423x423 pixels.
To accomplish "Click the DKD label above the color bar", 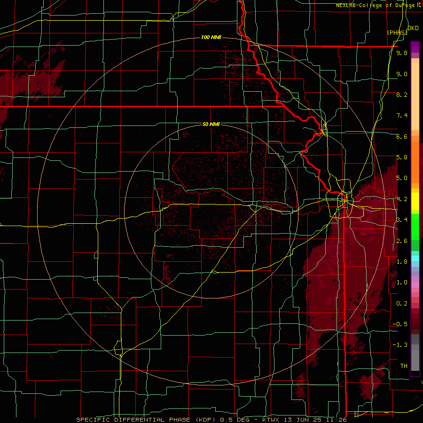I will tap(413, 28).
